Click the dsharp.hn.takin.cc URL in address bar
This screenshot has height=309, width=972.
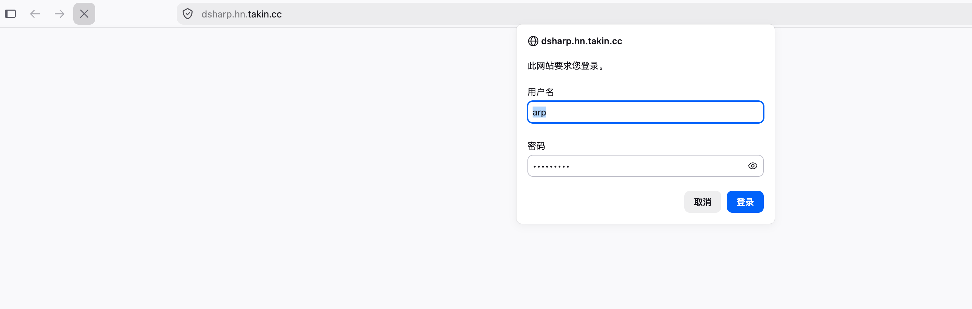click(241, 14)
